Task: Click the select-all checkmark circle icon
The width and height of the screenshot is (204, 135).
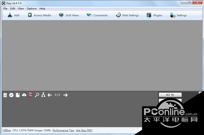Action: pyautogui.click(x=11, y=95)
